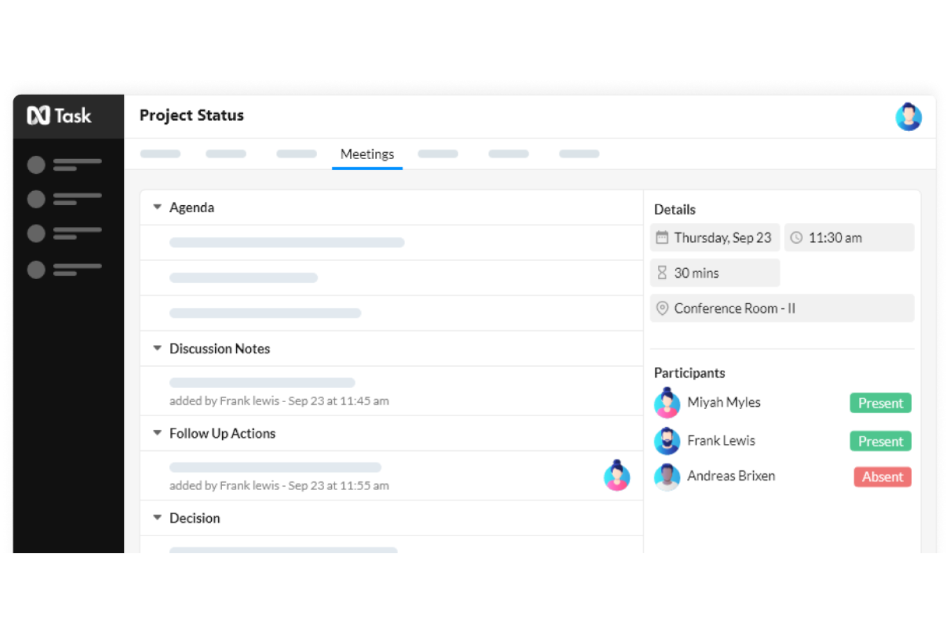Open the calendar date icon in Details
This screenshot has height=633, width=950.
tap(662, 237)
